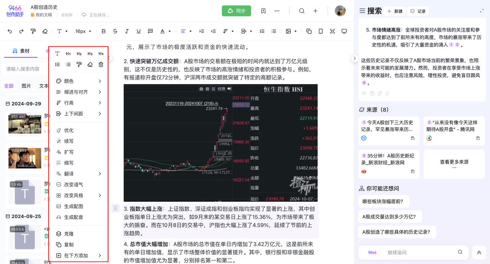490x264 pixels.
Task: Decrease paragraph indent in toolbar
Action: tap(213, 31)
